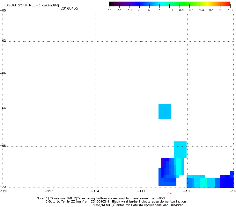The height and width of the screenshot is (207, 236).
Task: Select the -0.6 colorbar label
Action: (x=180, y=10)
